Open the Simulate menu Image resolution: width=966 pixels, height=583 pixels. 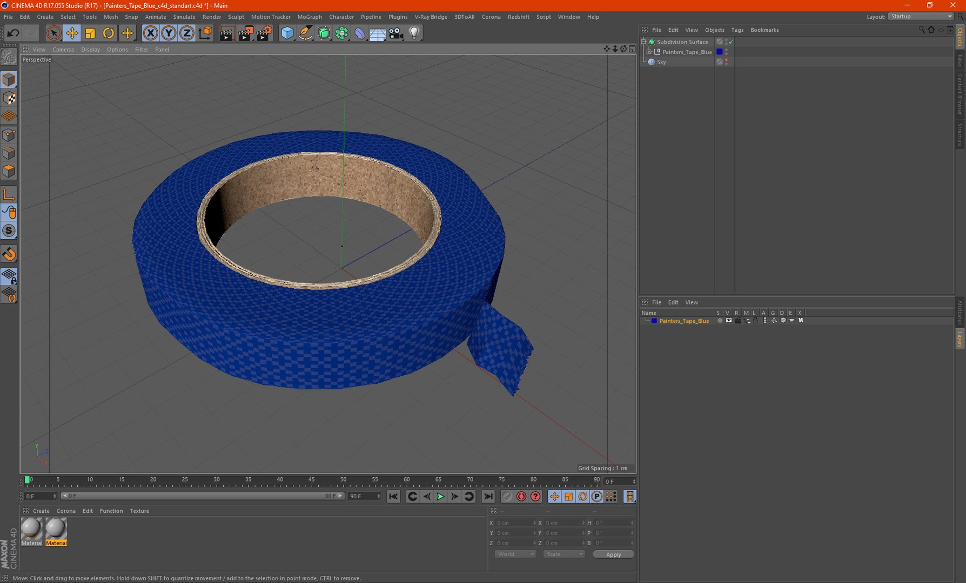(184, 17)
